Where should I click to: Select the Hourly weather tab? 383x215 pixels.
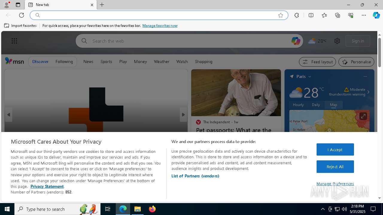[x=298, y=105]
